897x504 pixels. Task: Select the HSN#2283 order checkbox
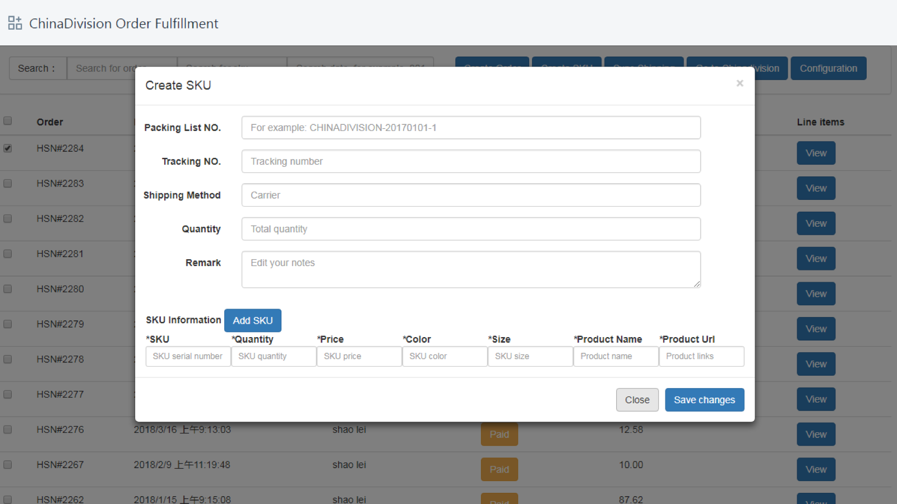[8, 184]
